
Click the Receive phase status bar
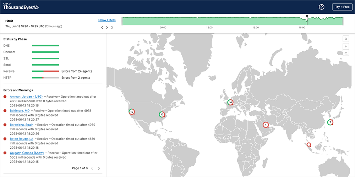pos(45,71)
